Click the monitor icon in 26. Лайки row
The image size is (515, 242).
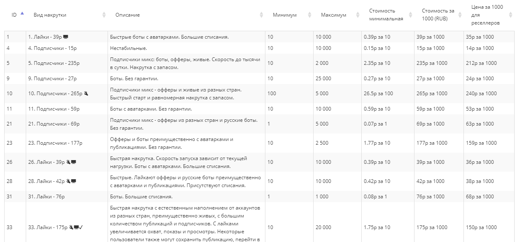[x=74, y=162]
